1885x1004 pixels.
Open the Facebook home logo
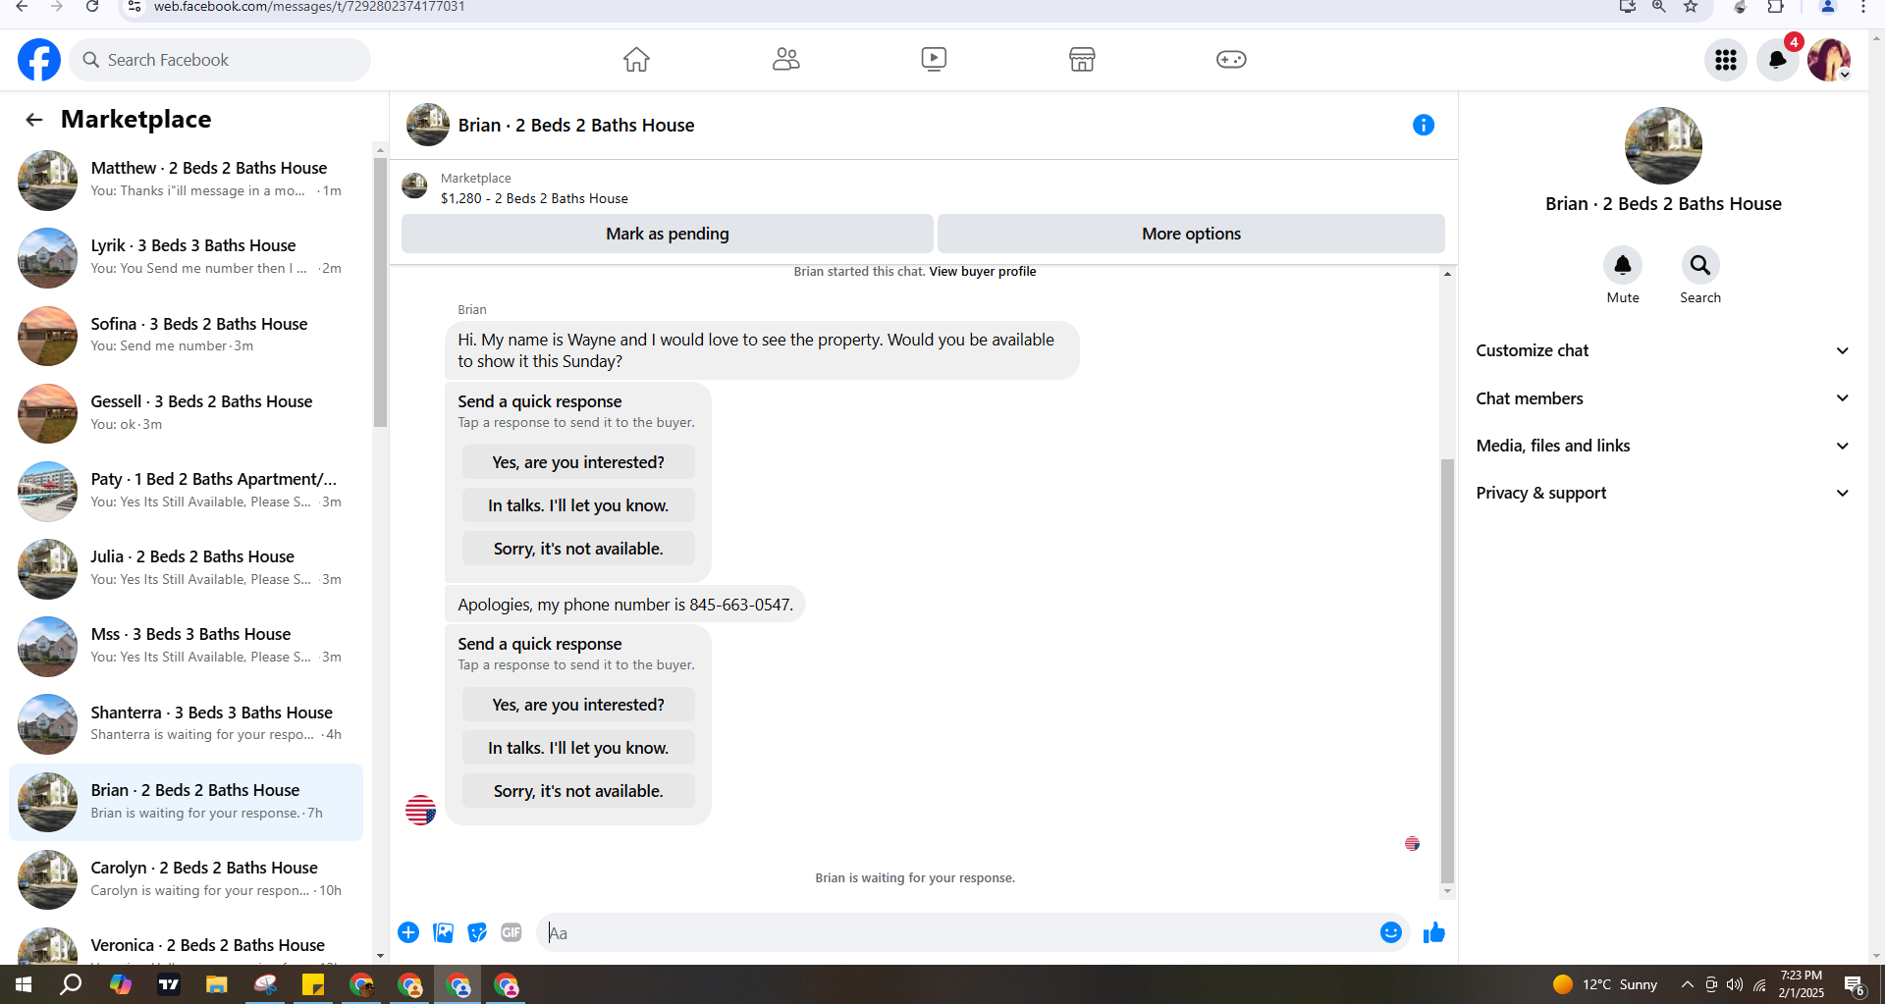click(39, 60)
